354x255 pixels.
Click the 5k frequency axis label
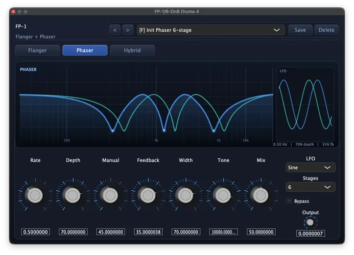pyautogui.click(x=219, y=140)
